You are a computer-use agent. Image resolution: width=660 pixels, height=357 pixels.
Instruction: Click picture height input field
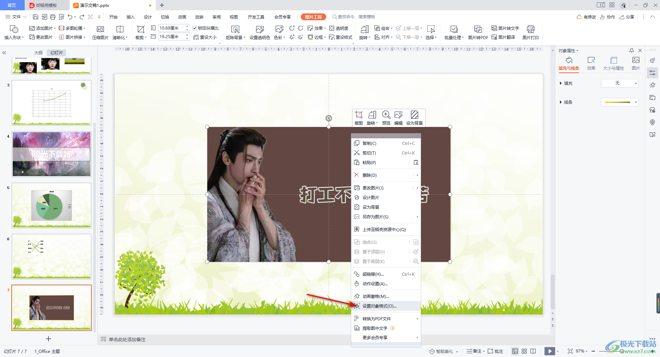pos(171,28)
